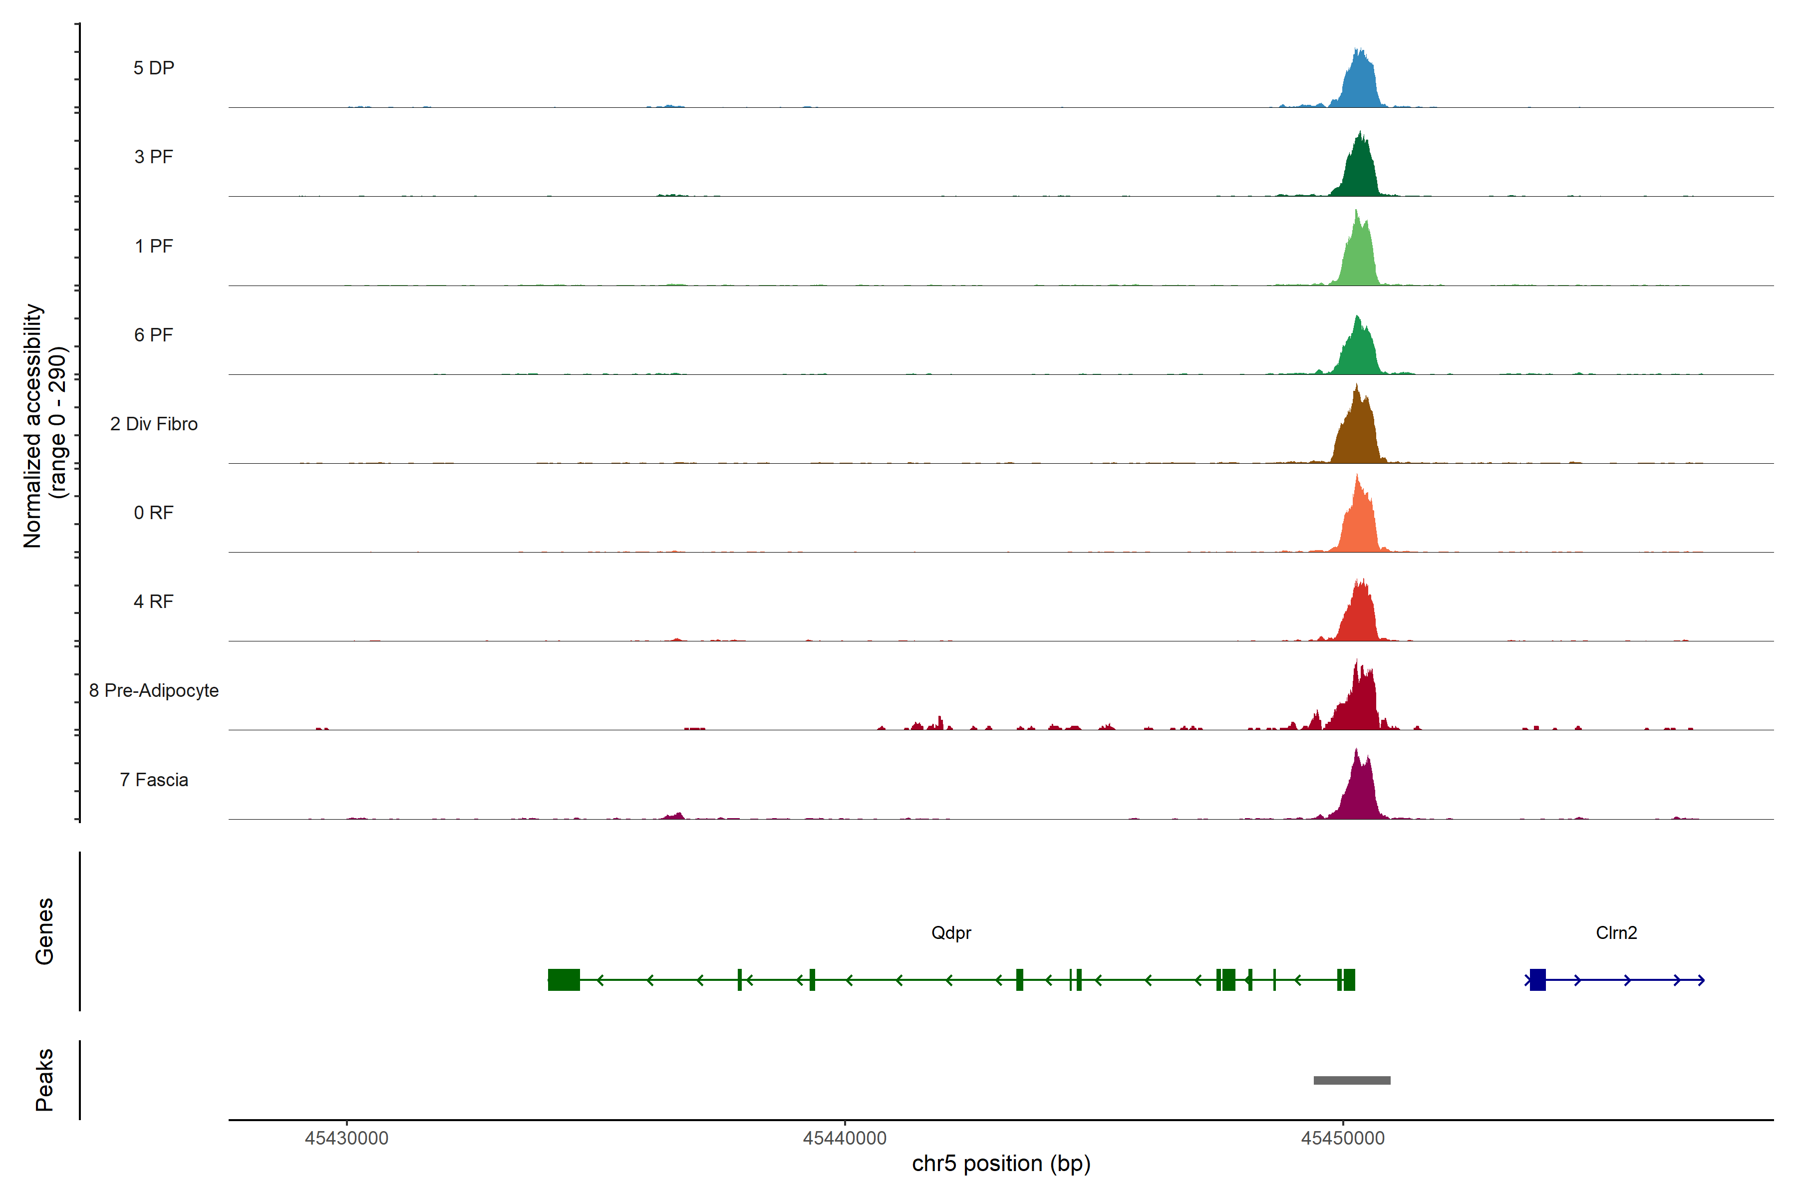Click the 45440000 axis tick label
Screen dimensions: 1797x1198
click(x=844, y=1139)
